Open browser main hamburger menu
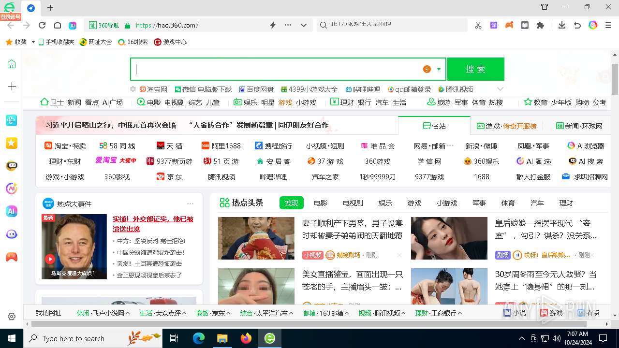 (608, 25)
